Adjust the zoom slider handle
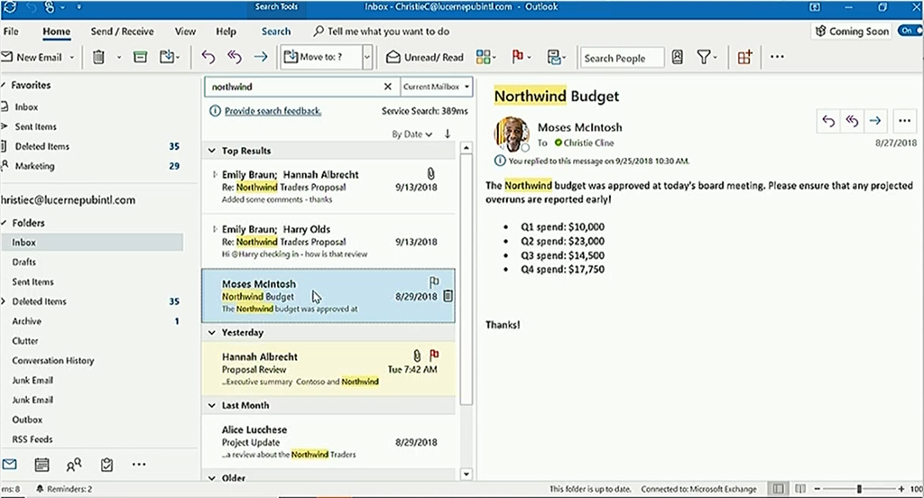 click(859, 489)
